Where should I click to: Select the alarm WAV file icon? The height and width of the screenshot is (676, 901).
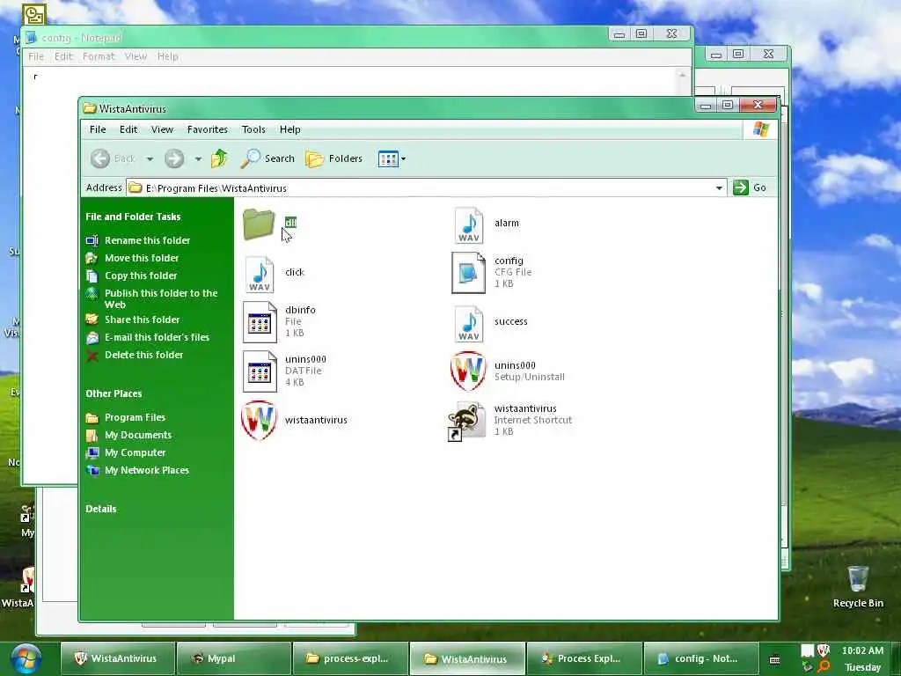tap(468, 224)
